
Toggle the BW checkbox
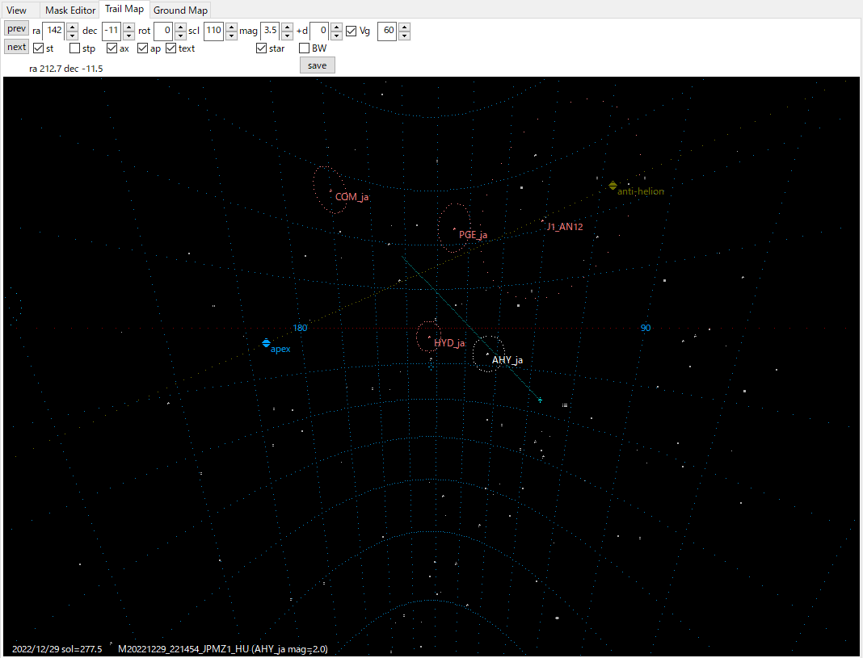(x=305, y=48)
